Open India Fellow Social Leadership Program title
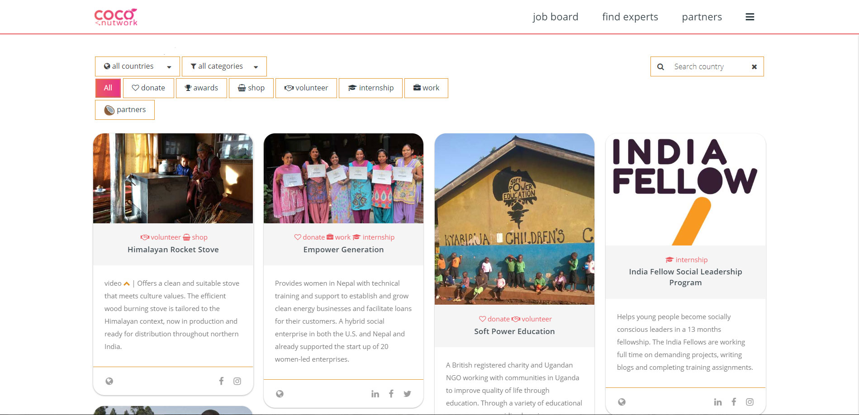Screen dimensions: 859x415 (x=686, y=277)
